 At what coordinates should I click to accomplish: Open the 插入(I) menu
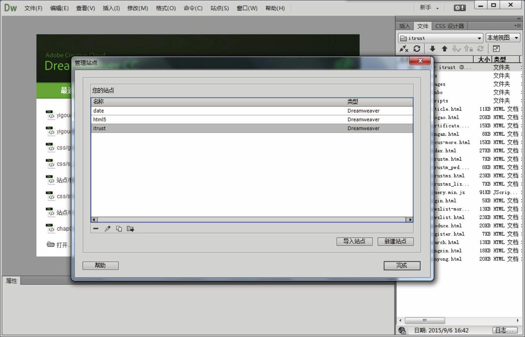point(111,8)
